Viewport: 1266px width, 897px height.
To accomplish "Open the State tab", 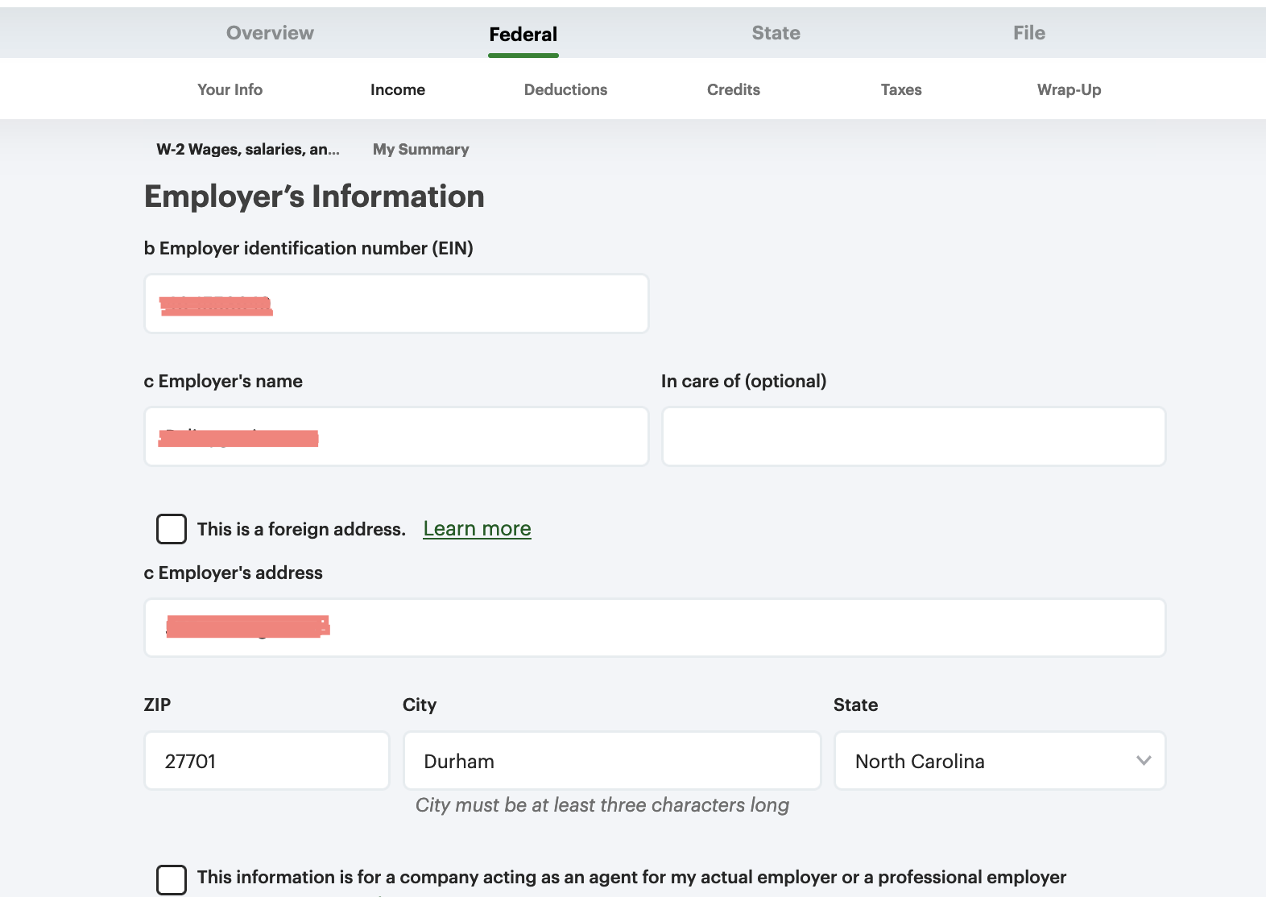I will coord(776,33).
